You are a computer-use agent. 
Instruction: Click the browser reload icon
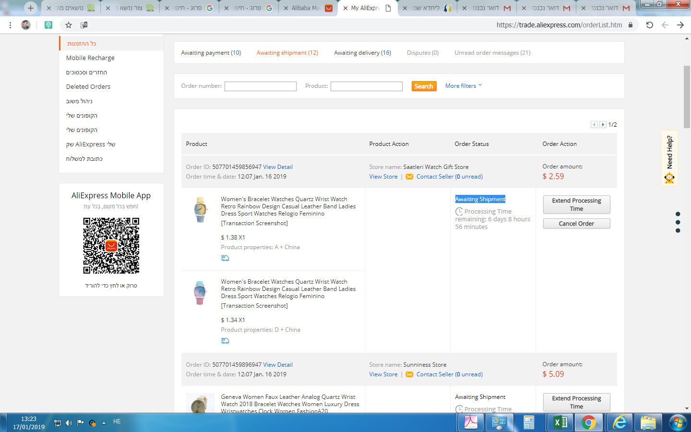click(x=649, y=25)
